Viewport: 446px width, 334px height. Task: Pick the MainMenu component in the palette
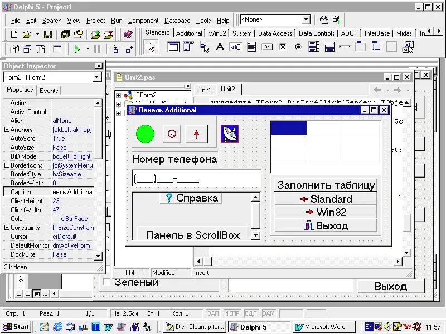pos(188,47)
